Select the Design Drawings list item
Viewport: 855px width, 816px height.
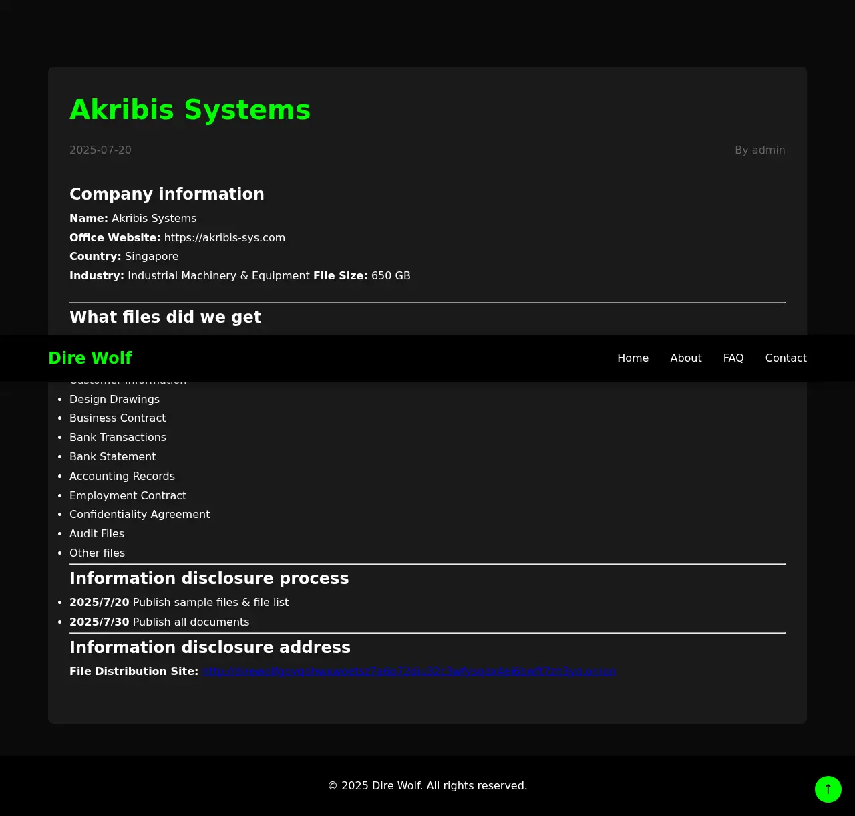(x=114, y=400)
